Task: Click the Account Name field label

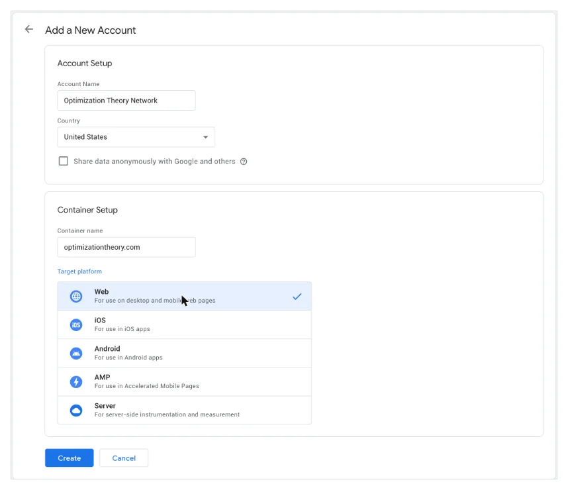Action: (78, 83)
